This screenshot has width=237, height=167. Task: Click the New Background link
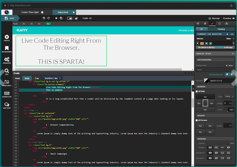pyautogui.click(x=216, y=75)
